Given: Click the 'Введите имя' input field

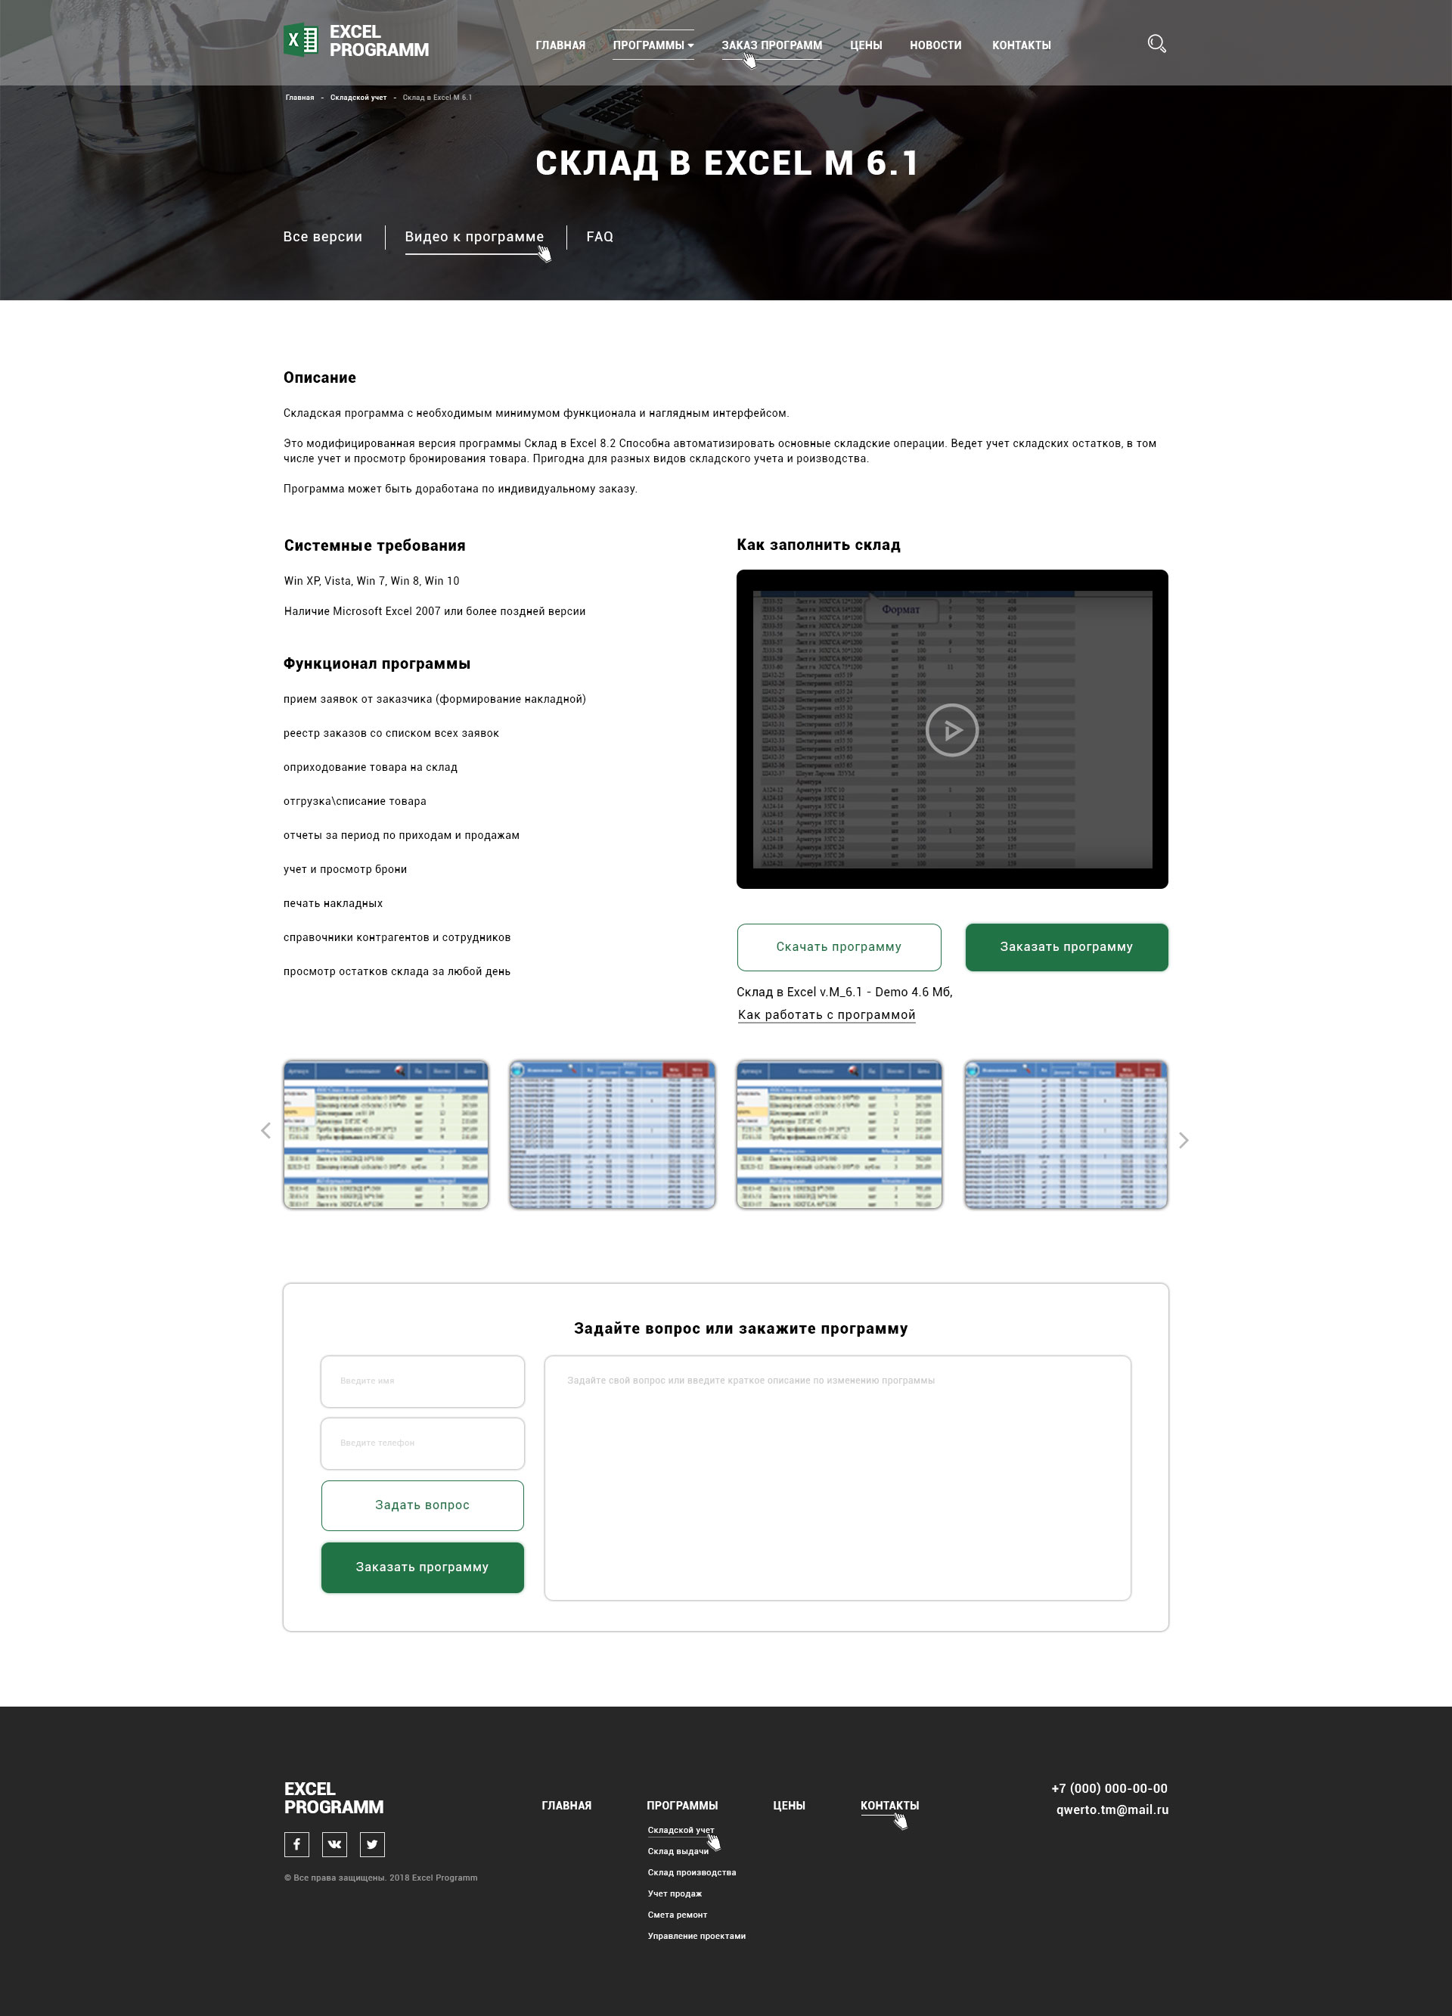Looking at the screenshot, I should pyautogui.click(x=422, y=1381).
